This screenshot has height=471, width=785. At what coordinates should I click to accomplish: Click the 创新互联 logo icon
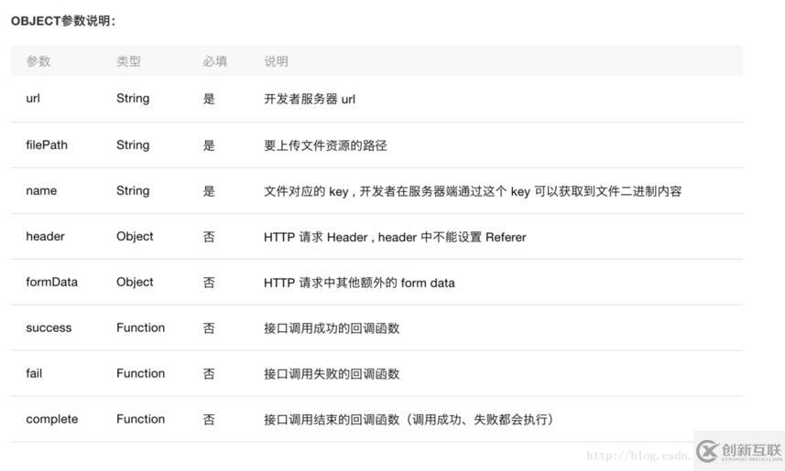[x=707, y=451]
